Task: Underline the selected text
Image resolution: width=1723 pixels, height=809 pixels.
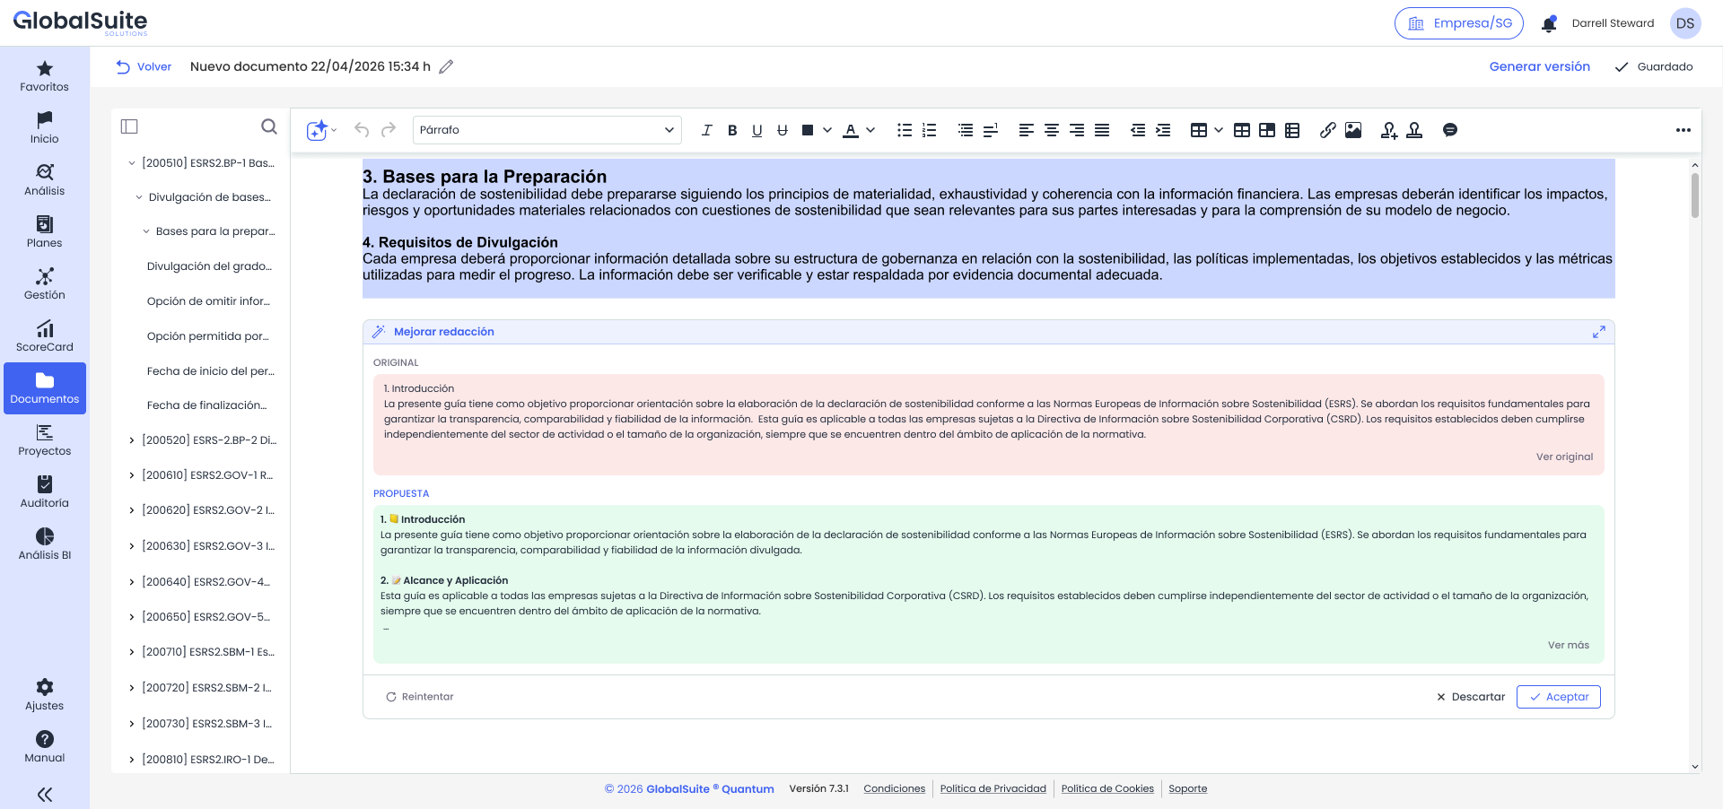Action: click(757, 130)
